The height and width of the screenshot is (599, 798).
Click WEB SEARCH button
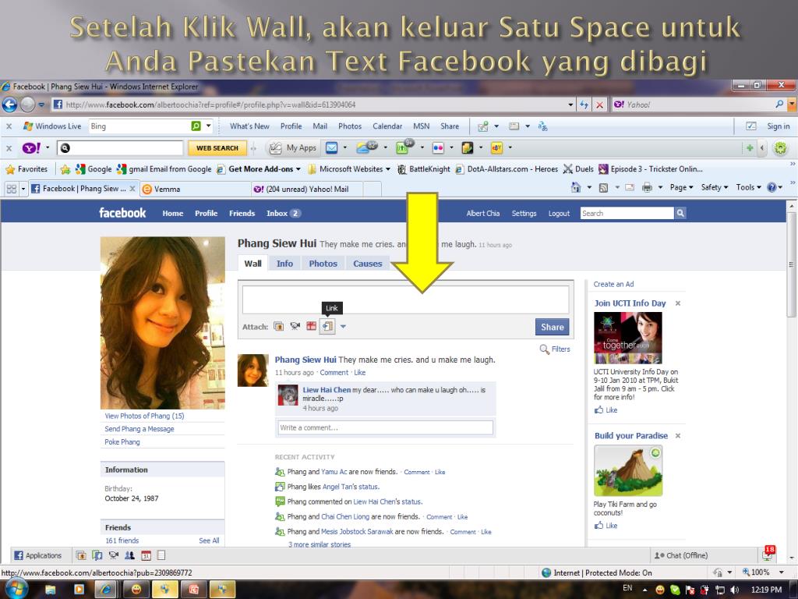point(217,147)
